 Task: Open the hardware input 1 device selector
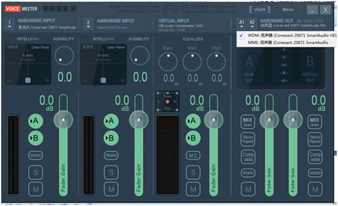[x=9, y=24]
